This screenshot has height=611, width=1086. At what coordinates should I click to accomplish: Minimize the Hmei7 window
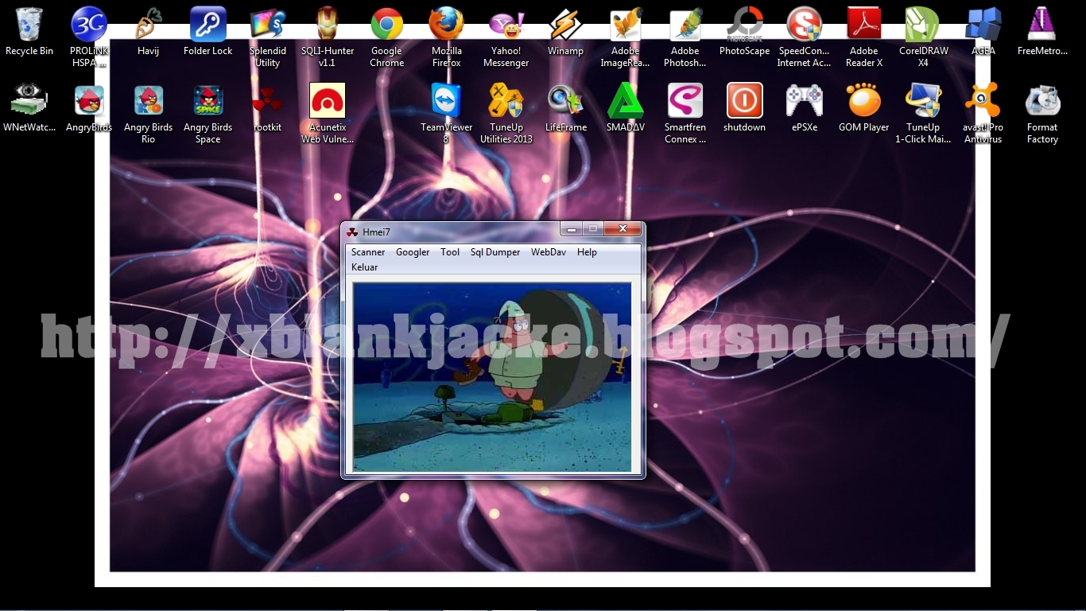(571, 229)
